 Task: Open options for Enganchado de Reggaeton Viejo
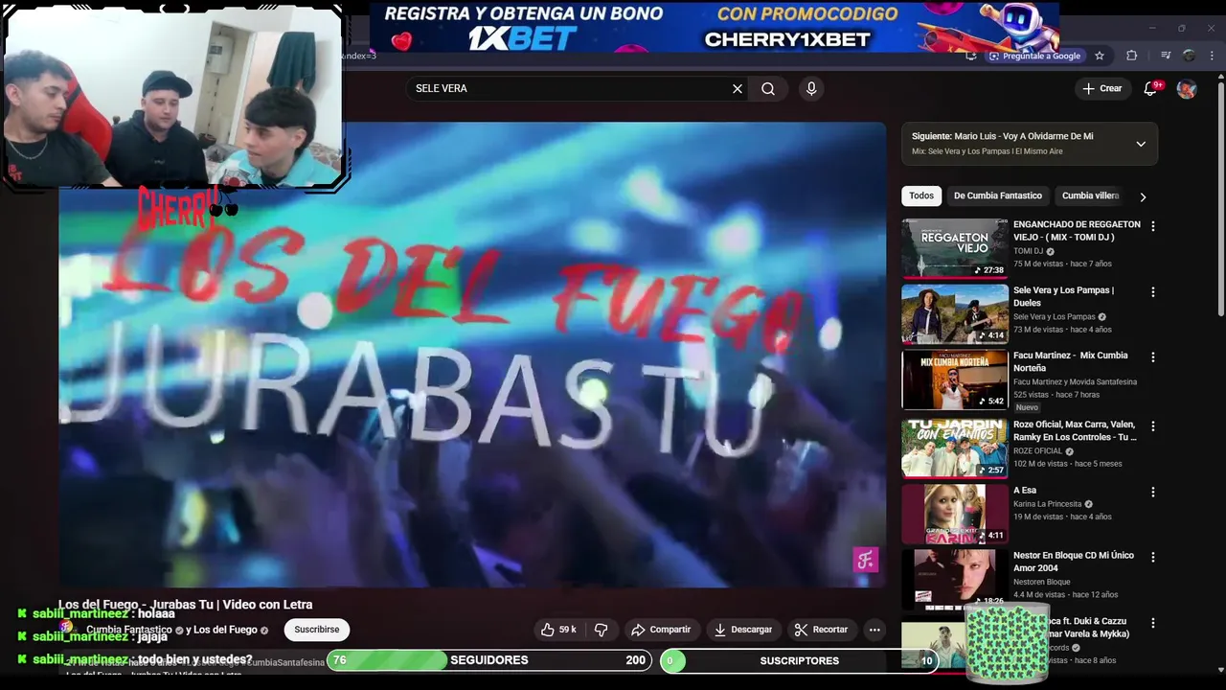tap(1153, 226)
